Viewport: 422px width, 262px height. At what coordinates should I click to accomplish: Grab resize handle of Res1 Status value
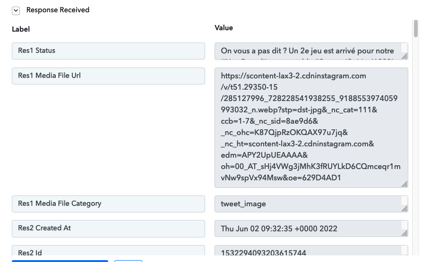405,56
